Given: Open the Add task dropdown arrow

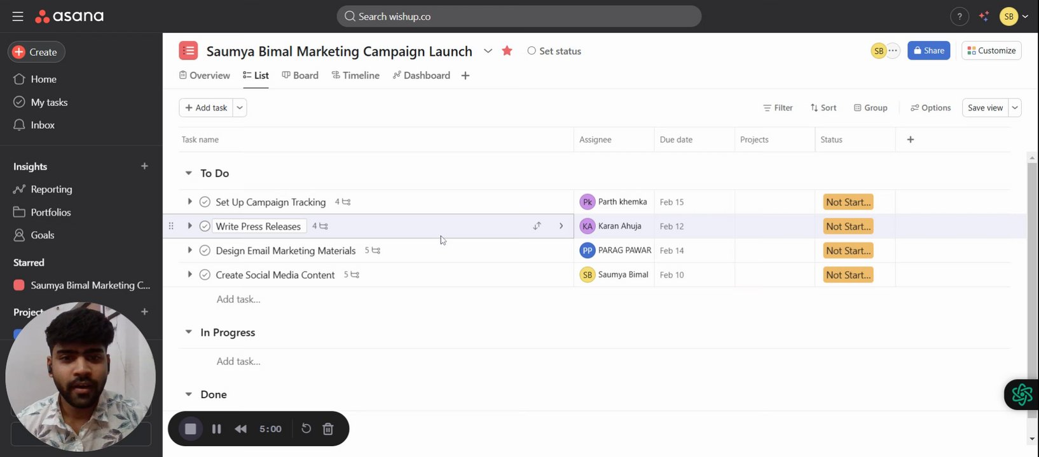Looking at the screenshot, I should pyautogui.click(x=240, y=108).
